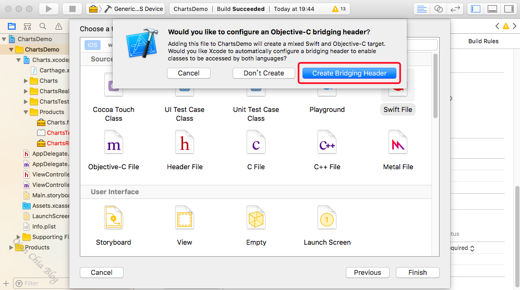
Task: Select Carthage.xcconfig file
Action: [50, 70]
